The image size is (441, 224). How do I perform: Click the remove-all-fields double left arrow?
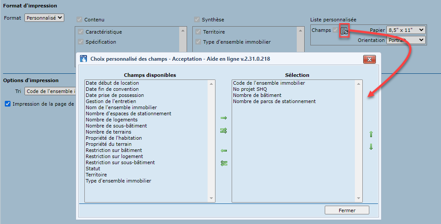pyautogui.click(x=224, y=163)
